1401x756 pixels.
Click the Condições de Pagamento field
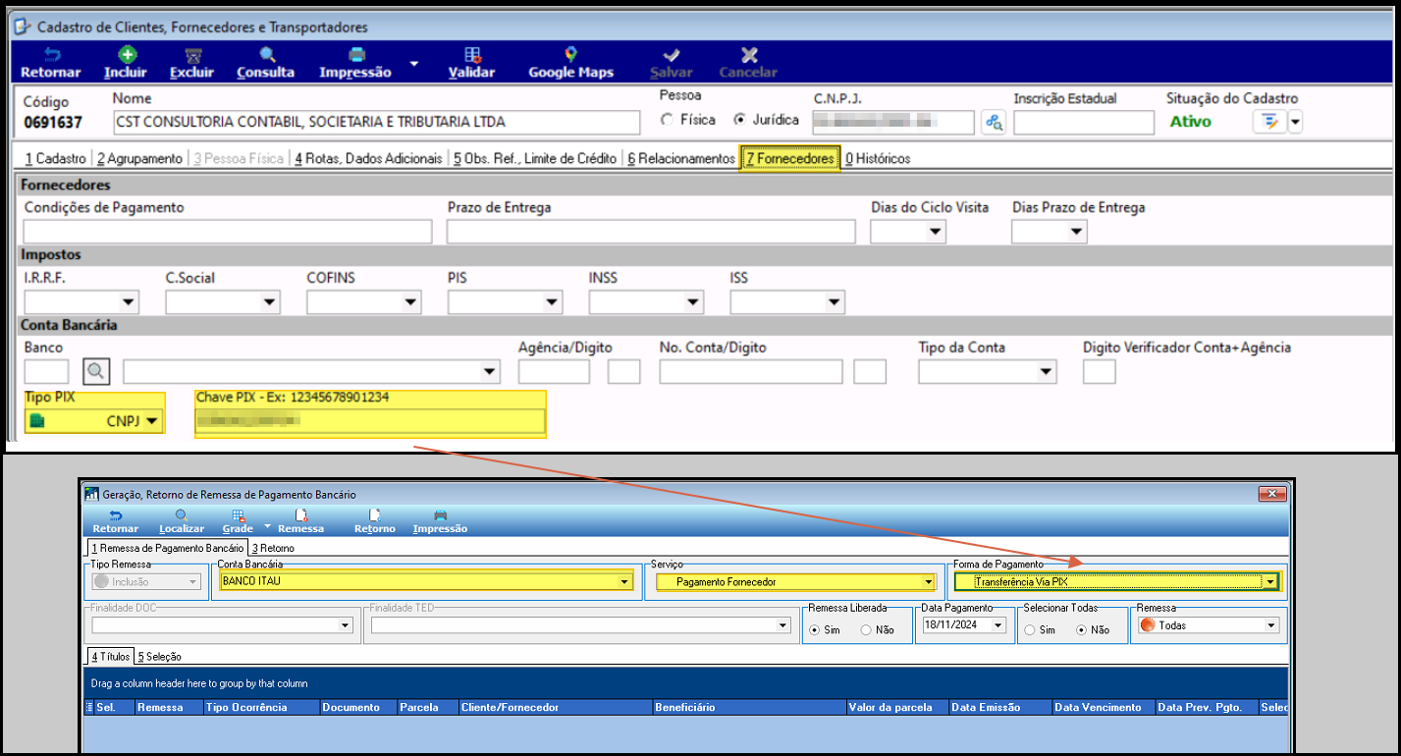coord(228,232)
